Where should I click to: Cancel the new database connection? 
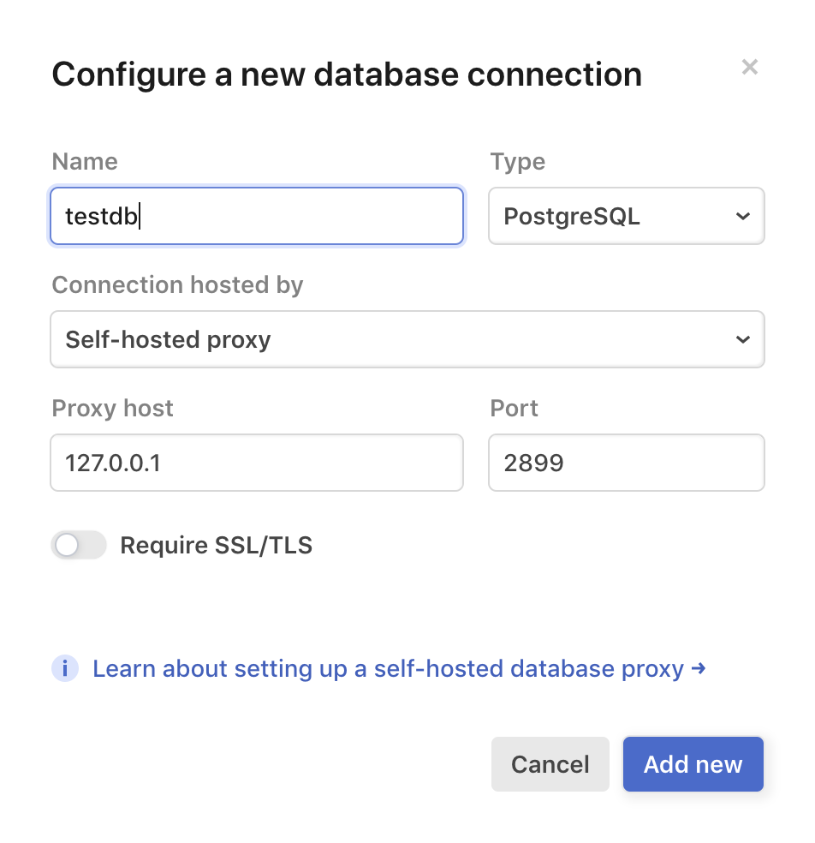550,764
